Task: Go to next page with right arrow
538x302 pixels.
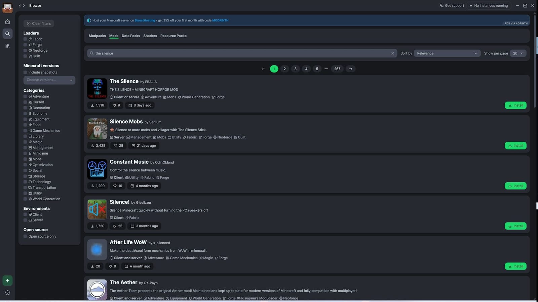Action: click(x=350, y=69)
